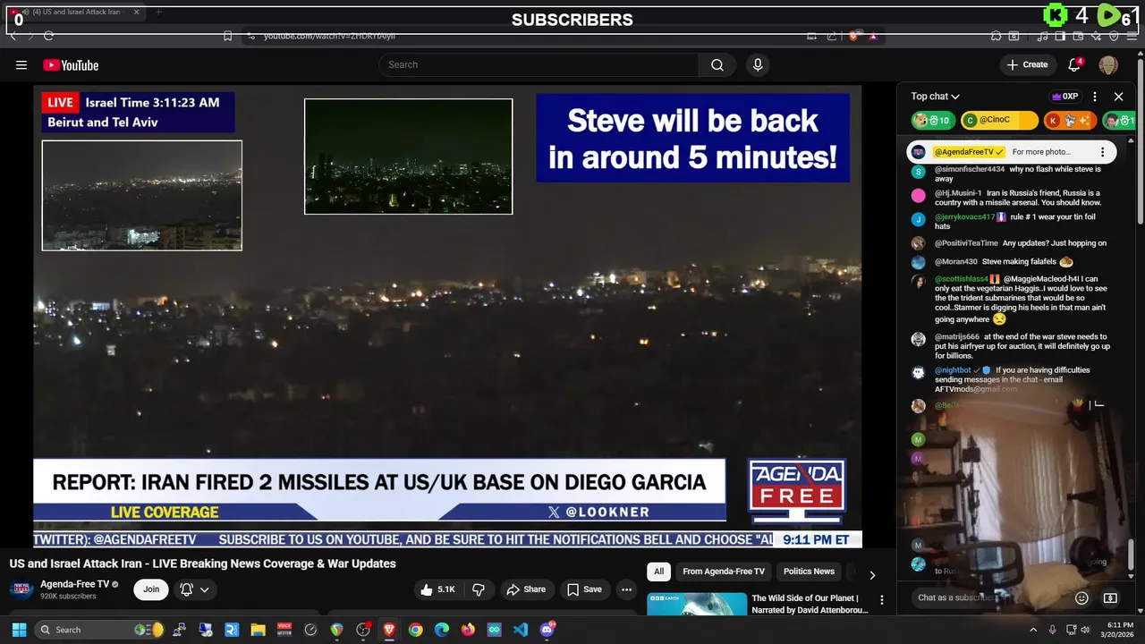Open Brave Wallet icon in toolbar
Screen dimensions: 1145x644
click(1078, 36)
